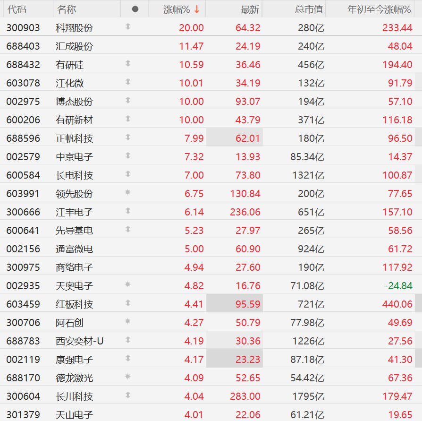Click the marker icon in 江化微 row

(128, 82)
